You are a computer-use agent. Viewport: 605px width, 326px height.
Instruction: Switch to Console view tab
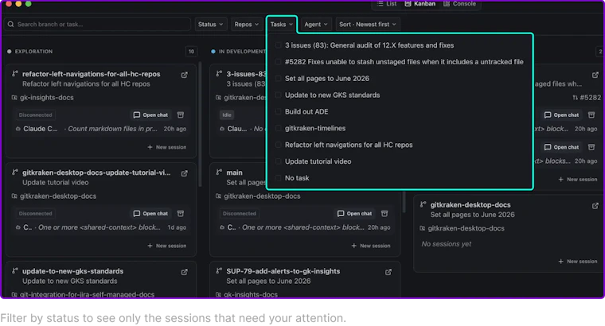(459, 3)
